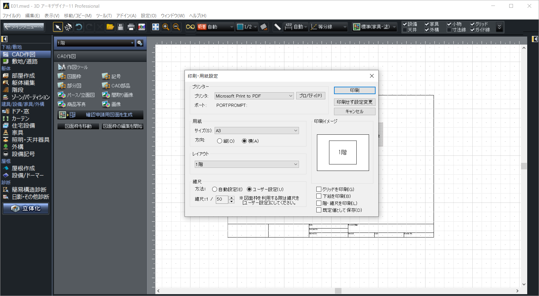Click the printer icon in toolbar
539x296 pixels.
[131, 27]
